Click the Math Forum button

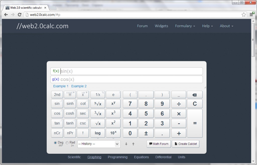(159, 144)
